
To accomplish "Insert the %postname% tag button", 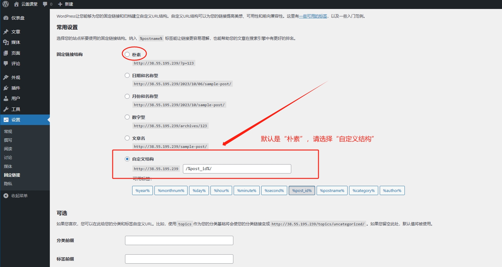I will point(332,190).
